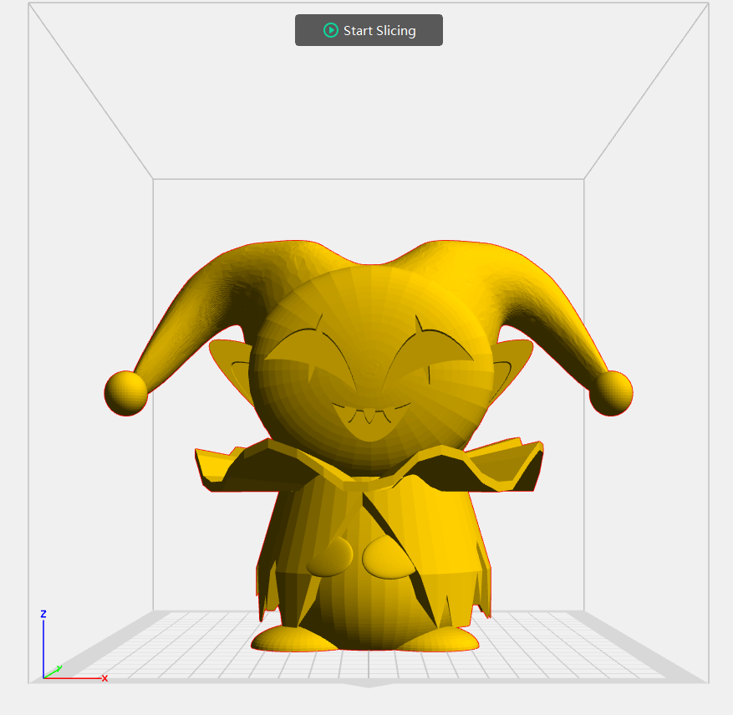Click the left hat bell ball
Screen dimensions: 733x715
[x=125, y=393]
